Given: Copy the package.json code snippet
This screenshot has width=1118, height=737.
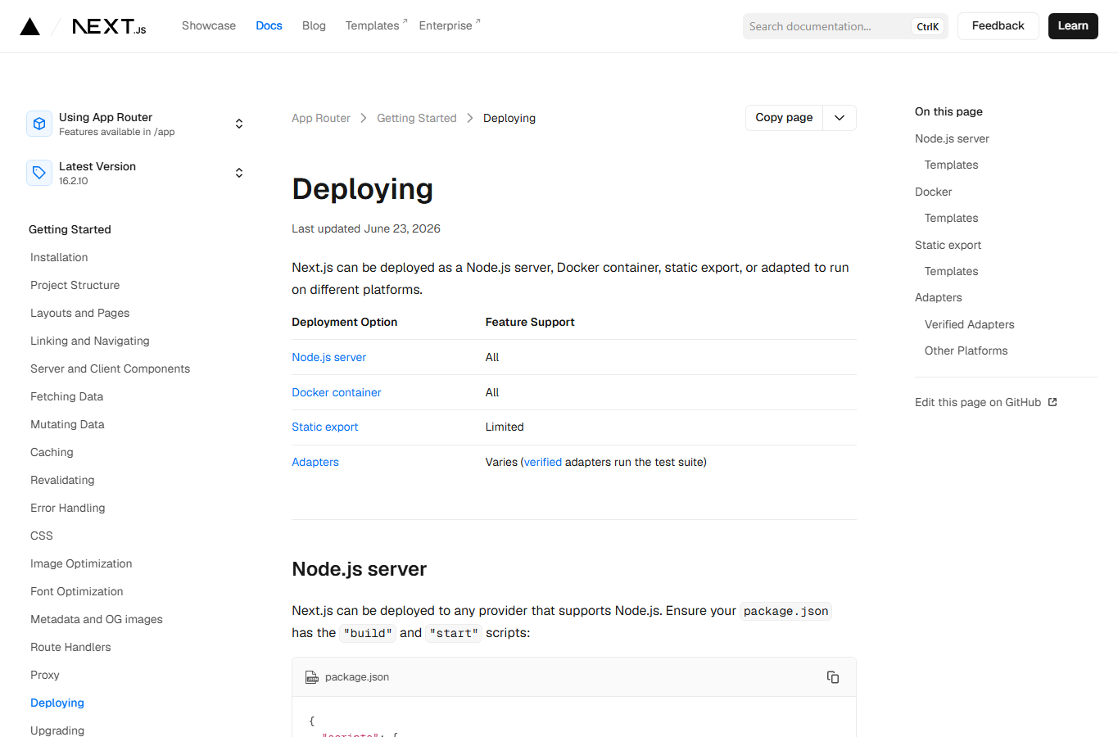Looking at the screenshot, I should [833, 677].
